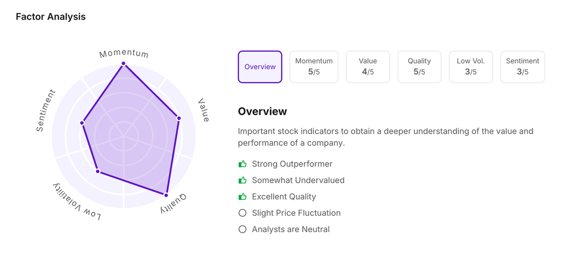Viewport: 571px width, 261px height.
Task: Switch to the Value 4/5 tab
Action: (x=368, y=67)
